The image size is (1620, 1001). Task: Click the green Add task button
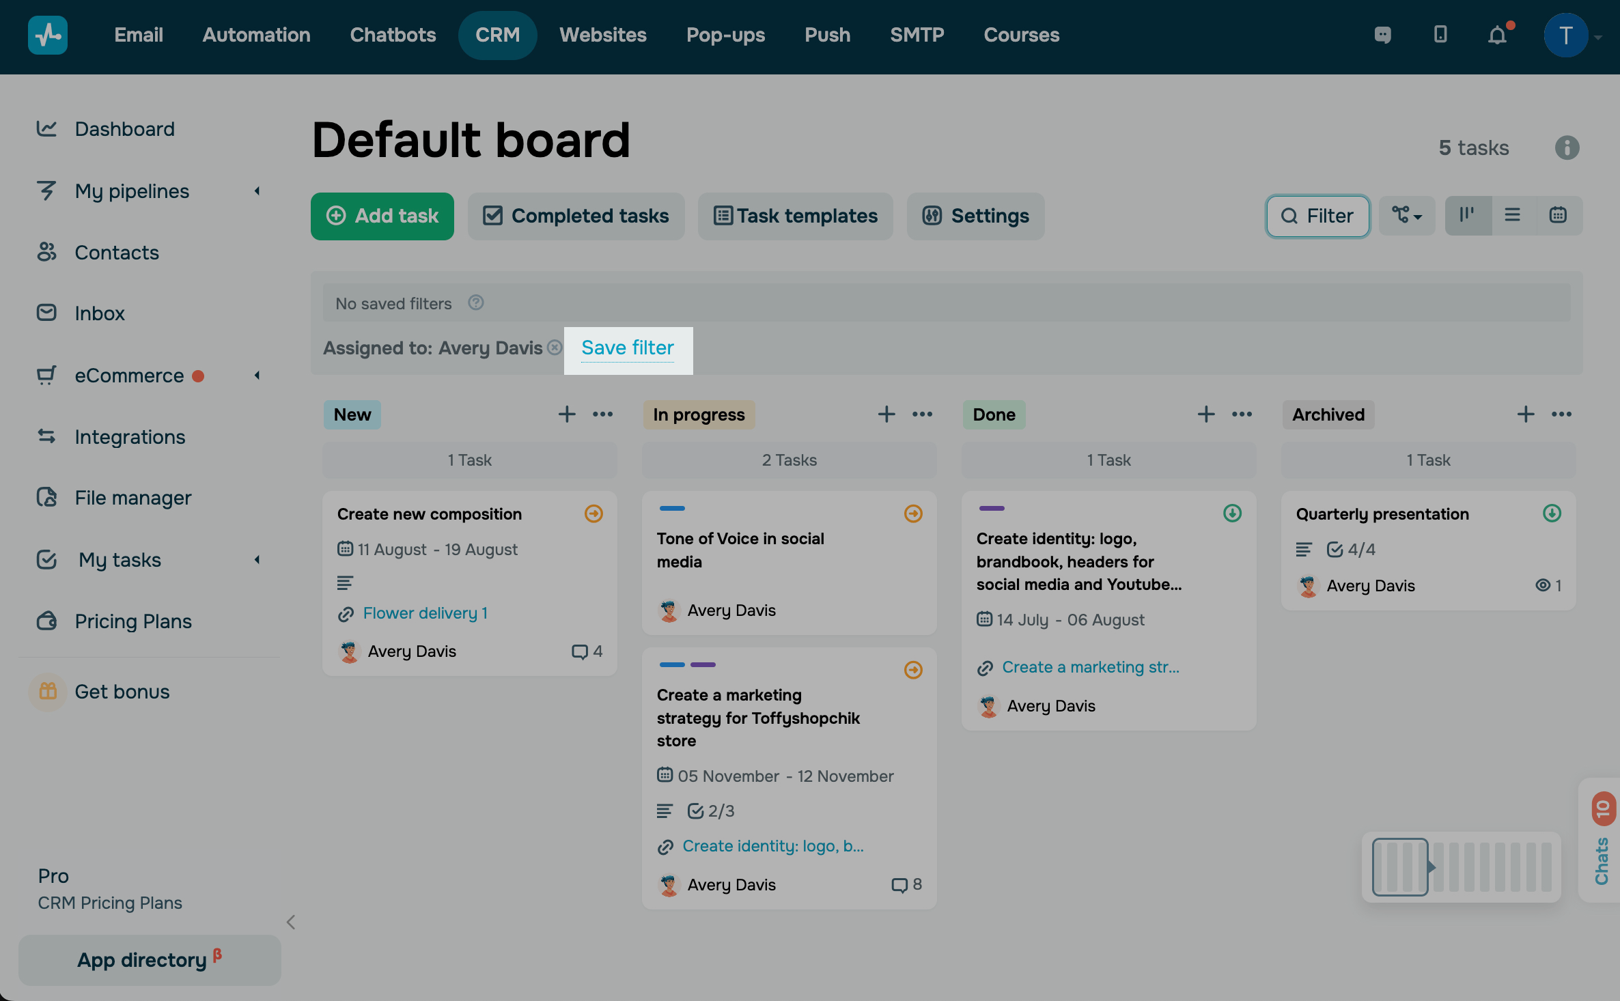[382, 216]
